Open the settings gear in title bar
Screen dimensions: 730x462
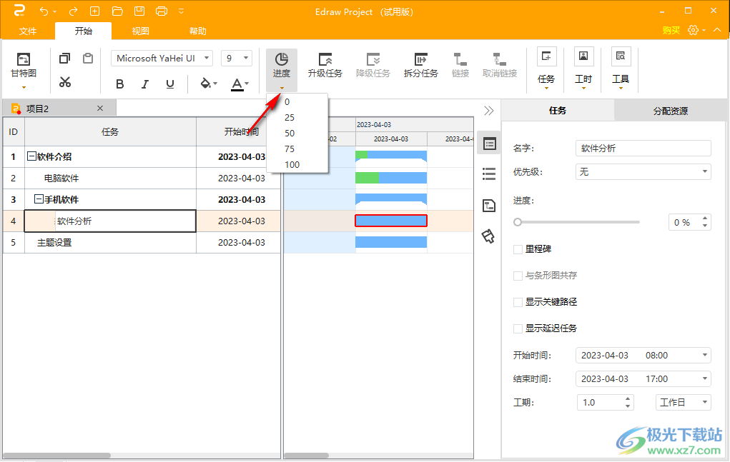click(694, 30)
